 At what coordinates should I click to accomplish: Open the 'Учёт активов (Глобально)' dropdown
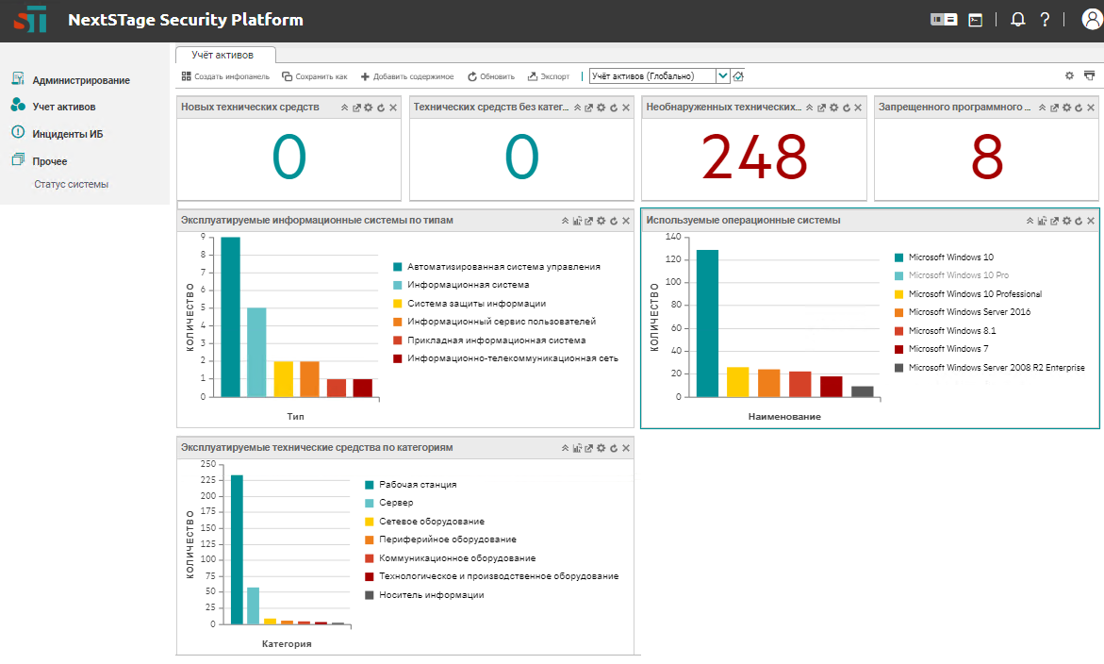pos(723,76)
